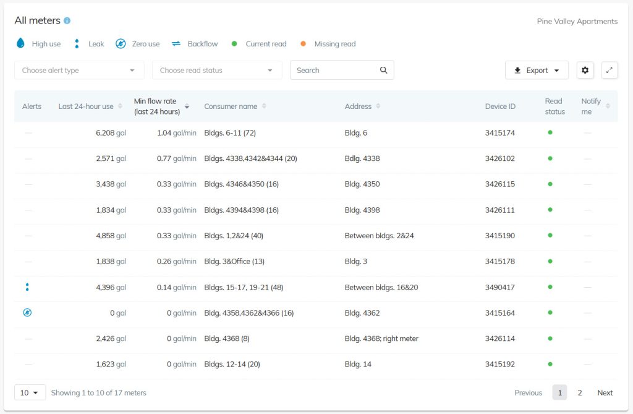Viewport: 633px width, 414px height.
Task: Open table settings with the gear icon
Action: point(585,70)
